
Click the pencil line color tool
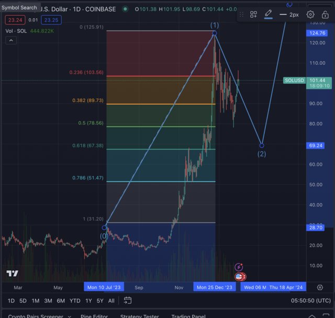[x=268, y=14]
